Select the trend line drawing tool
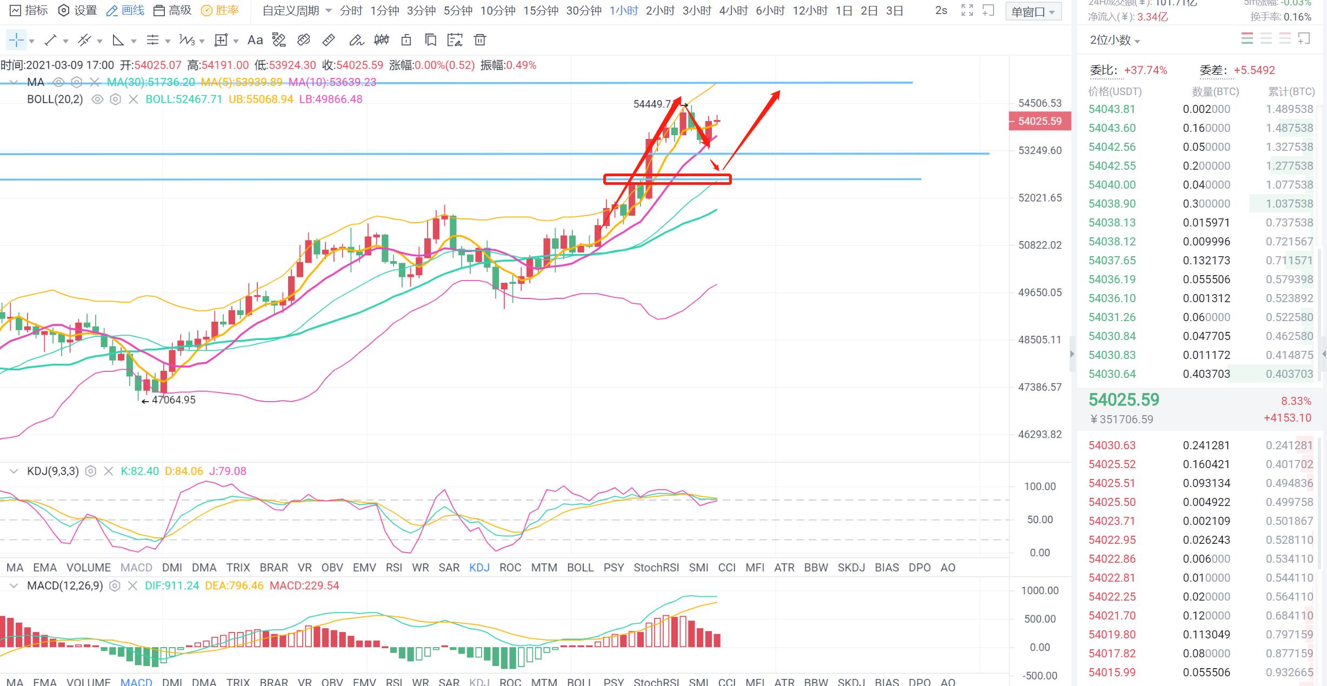Image resolution: width=1327 pixels, height=686 pixels. click(50, 40)
